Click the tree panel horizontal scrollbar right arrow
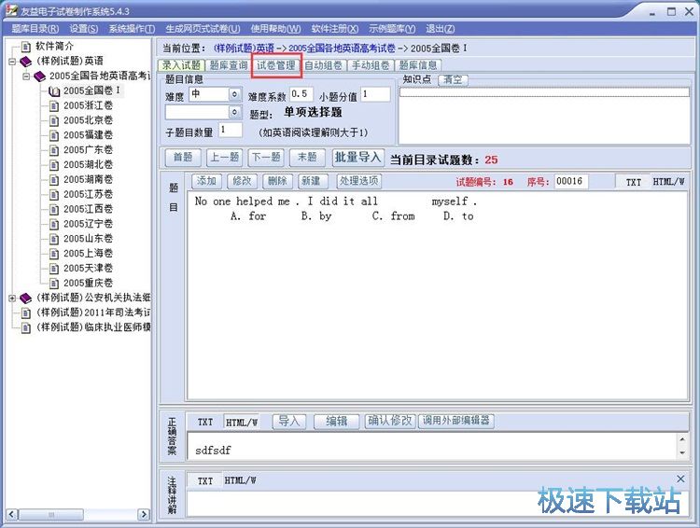The width and height of the screenshot is (700, 528). pos(144,515)
